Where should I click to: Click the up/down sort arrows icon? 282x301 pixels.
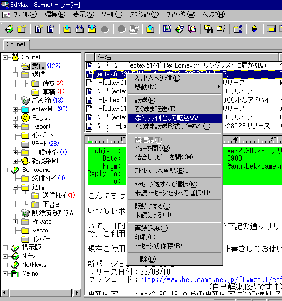point(254,29)
